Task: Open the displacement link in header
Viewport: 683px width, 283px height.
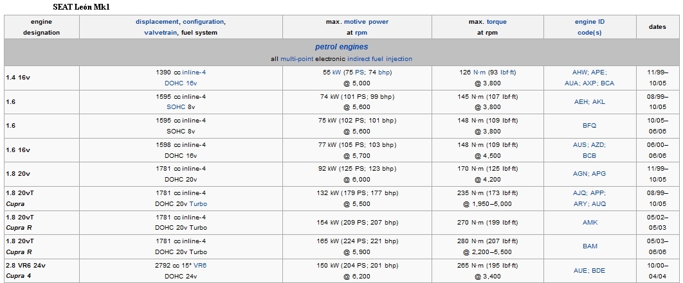Action: [x=157, y=22]
